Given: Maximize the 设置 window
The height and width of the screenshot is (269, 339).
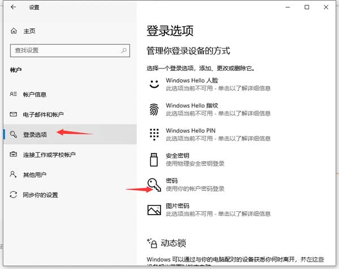Looking at the screenshot, I should 307,7.
